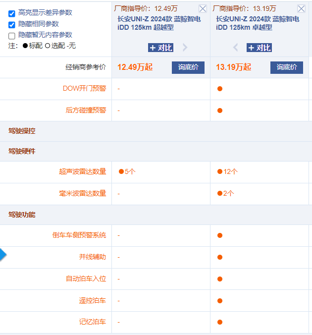The image size is (312, 335).
Task: Click the 驾驶硬件 section header
Action: pyautogui.click(x=22, y=151)
